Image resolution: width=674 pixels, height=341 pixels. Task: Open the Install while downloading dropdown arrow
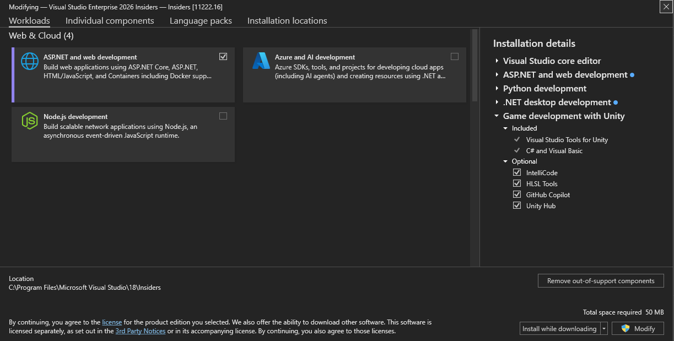tap(603, 328)
